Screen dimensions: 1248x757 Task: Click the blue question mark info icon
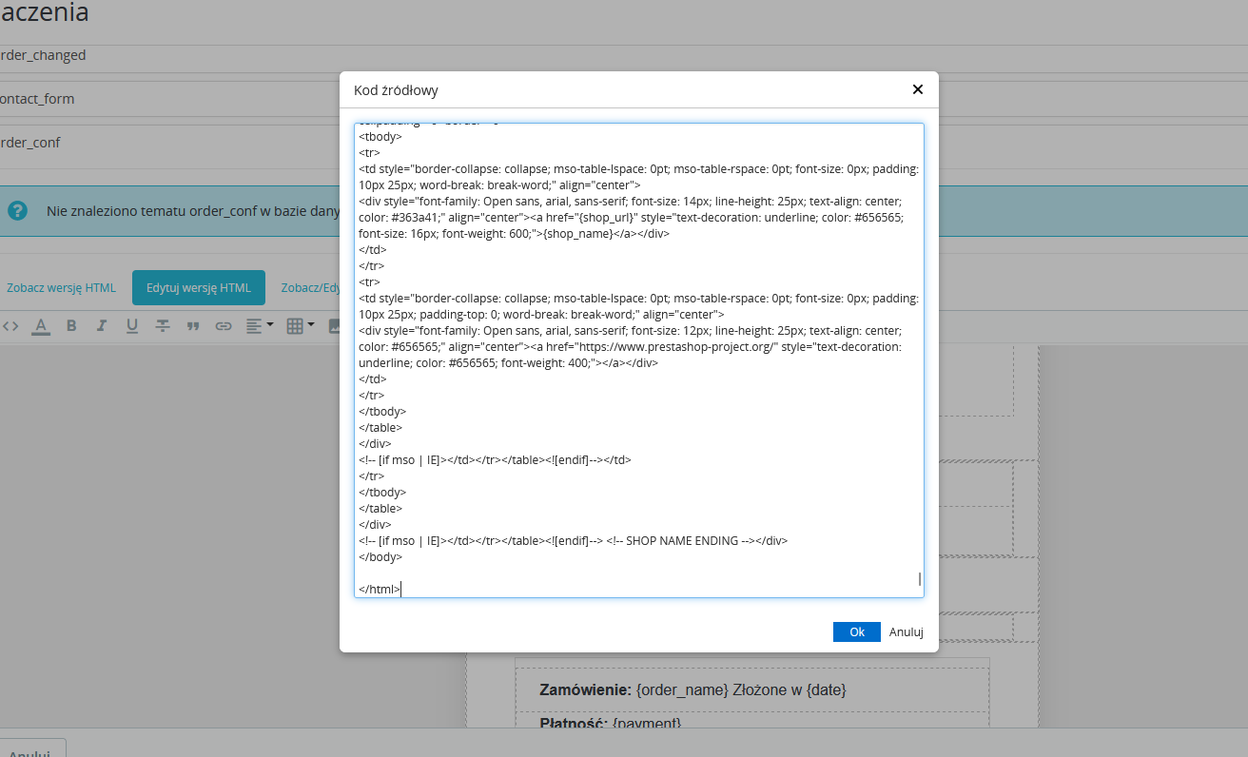(17, 210)
